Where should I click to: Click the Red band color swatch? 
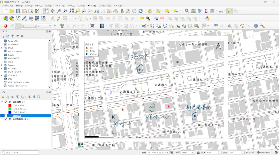[10, 105]
